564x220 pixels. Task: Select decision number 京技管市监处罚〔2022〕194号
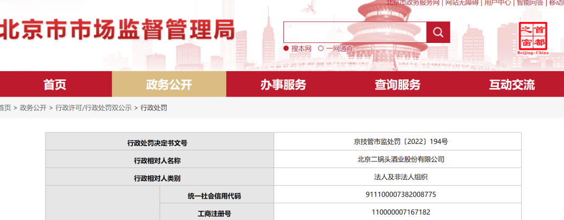401,142
